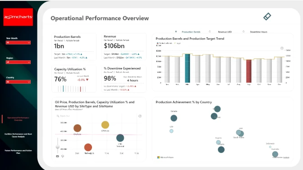Open Facilities Performance and Root Cause Analysis page

(x=18, y=135)
